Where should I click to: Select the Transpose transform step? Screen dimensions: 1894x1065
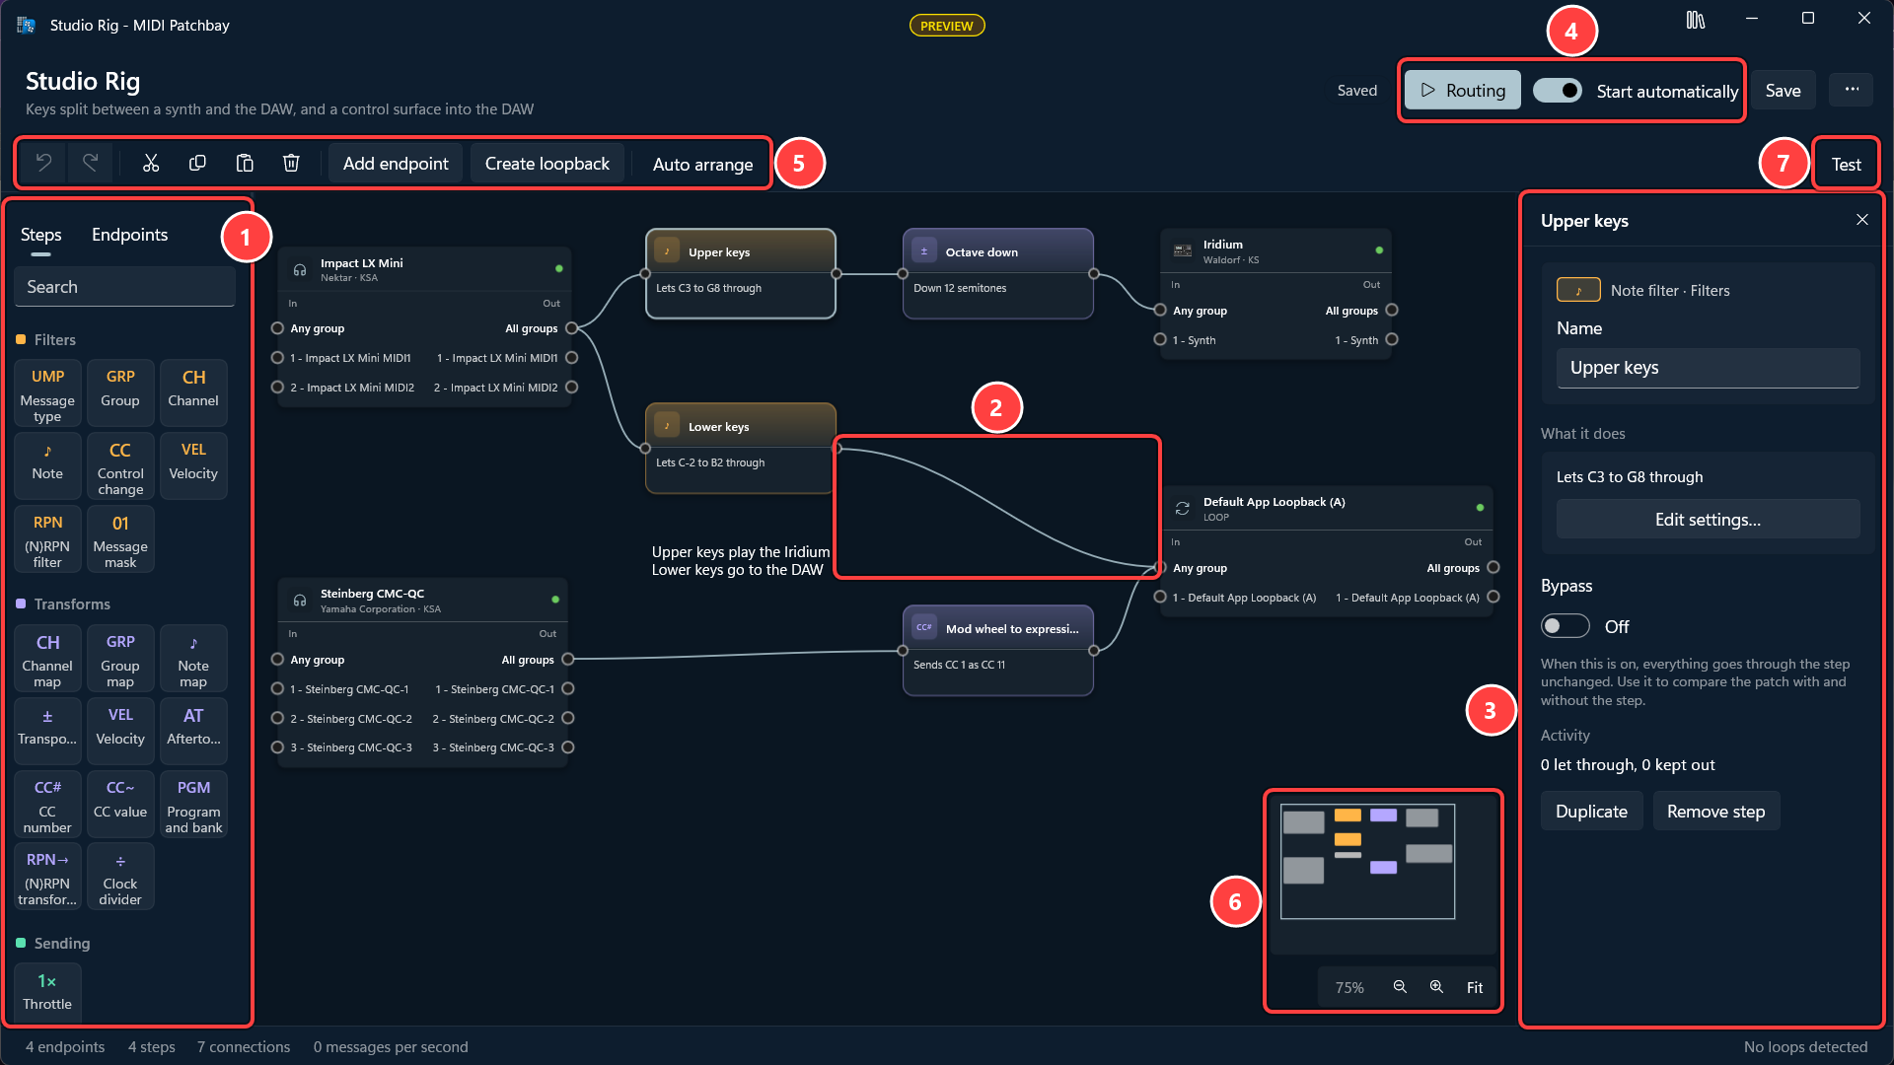(47, 732)
